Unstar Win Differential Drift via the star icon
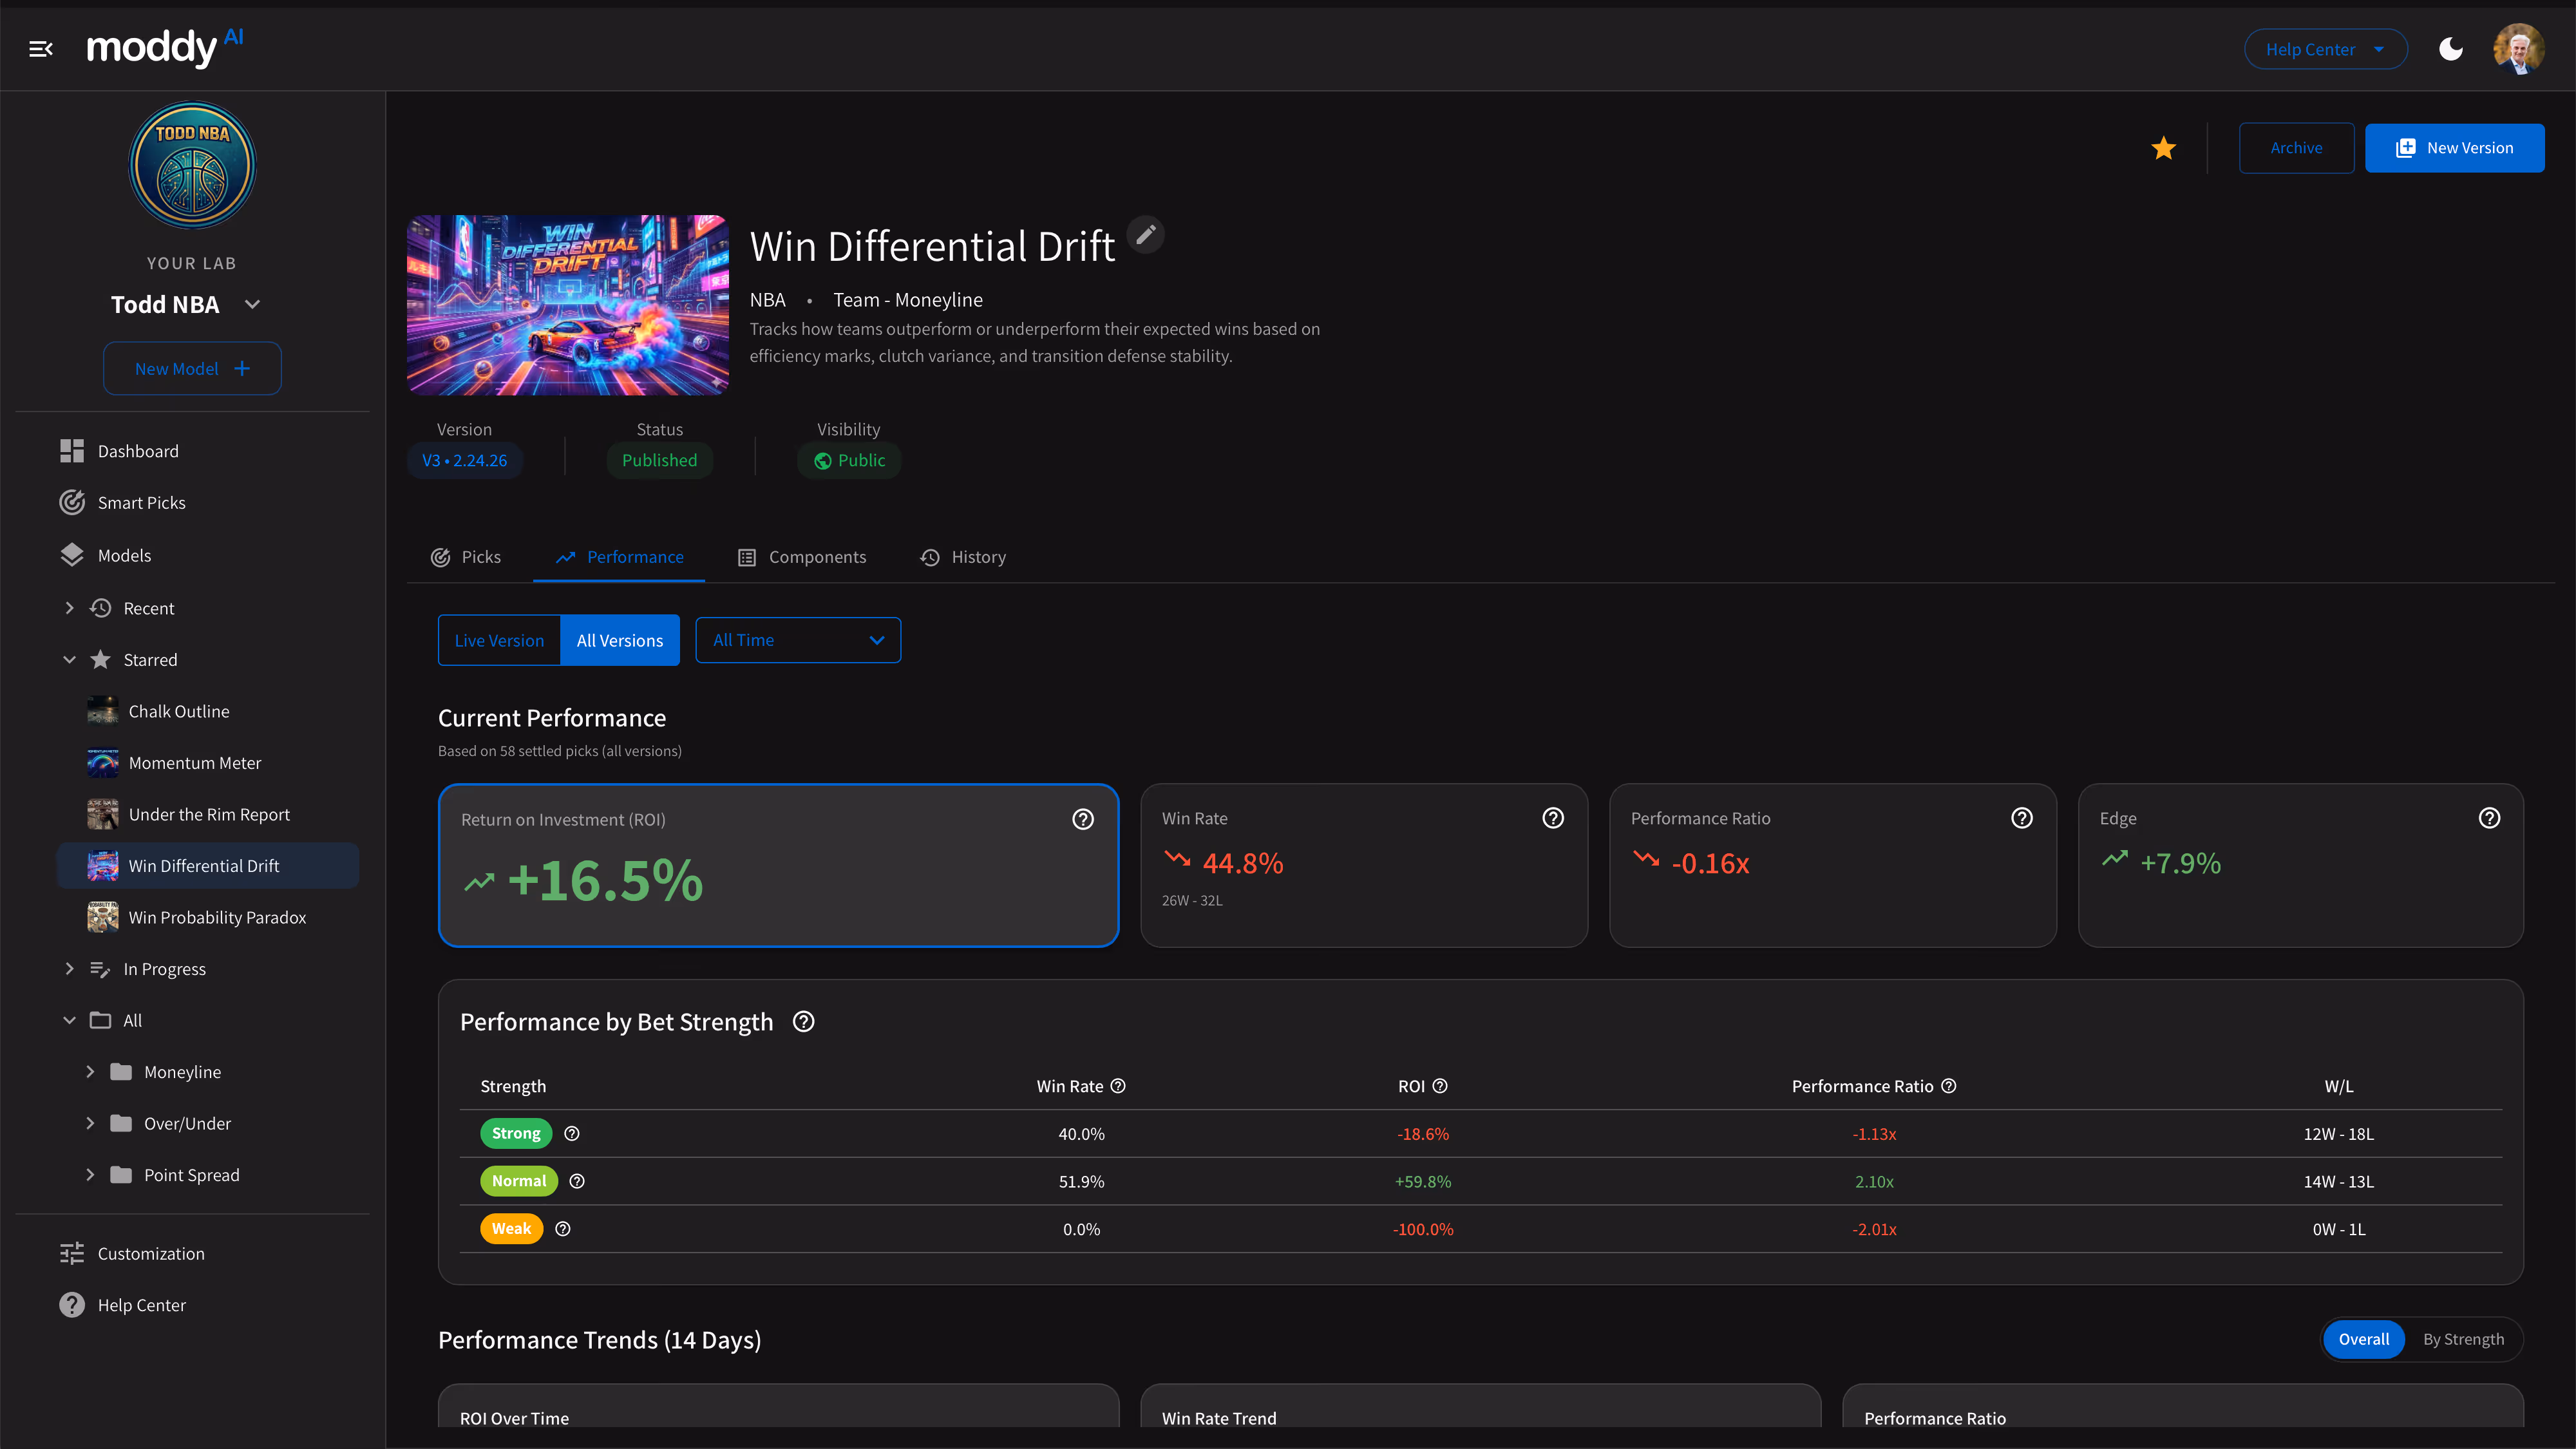 (2163, 148)
